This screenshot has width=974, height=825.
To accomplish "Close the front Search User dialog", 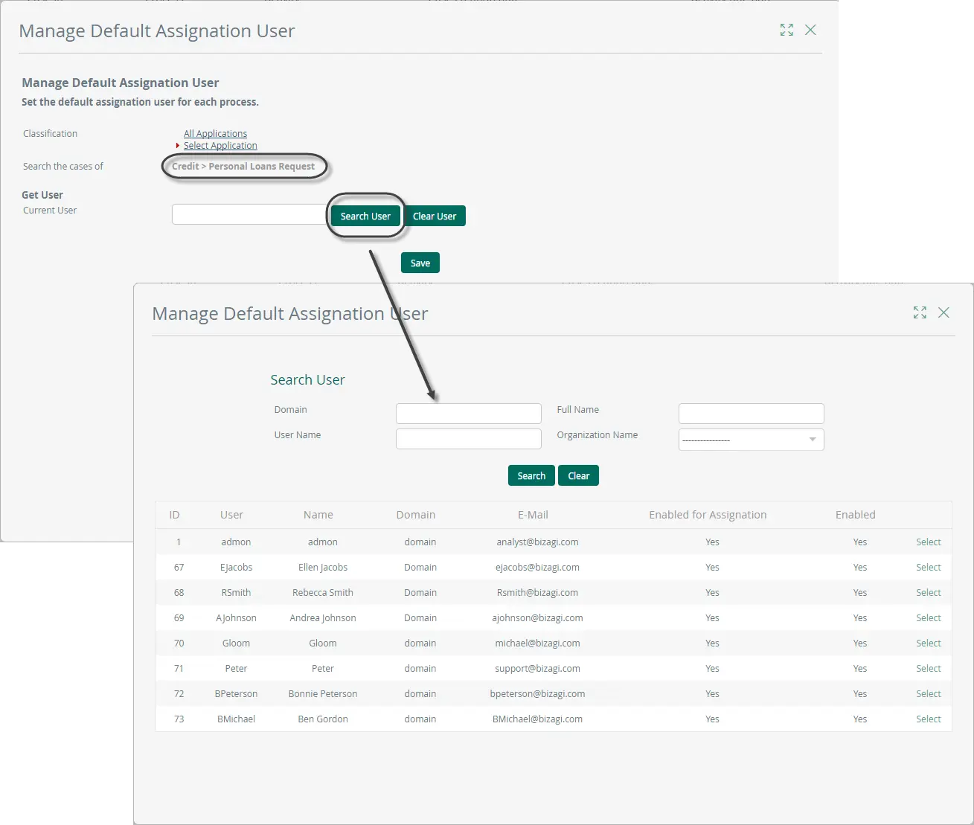I will [943, 312].
